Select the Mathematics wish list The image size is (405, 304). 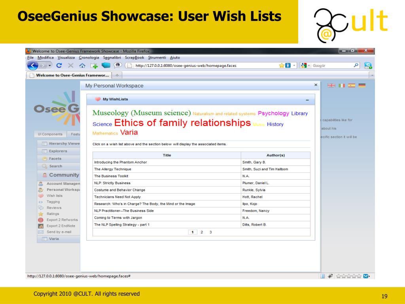coord(105,133)
